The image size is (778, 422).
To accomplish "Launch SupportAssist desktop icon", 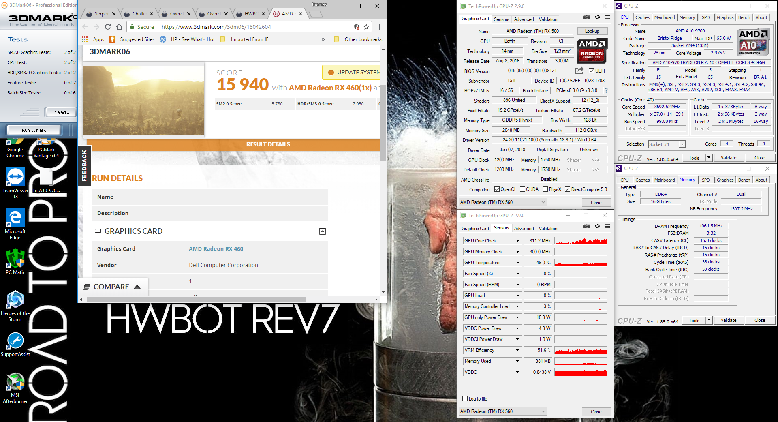I will [x=15, y=345].
